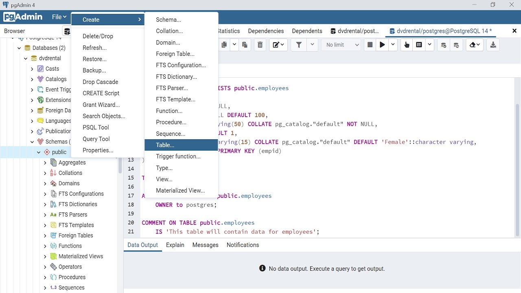The width and height of the screenshot is (521, 293).
Task: Select Table... in the Create submenu
Action: tap(181, 145)
